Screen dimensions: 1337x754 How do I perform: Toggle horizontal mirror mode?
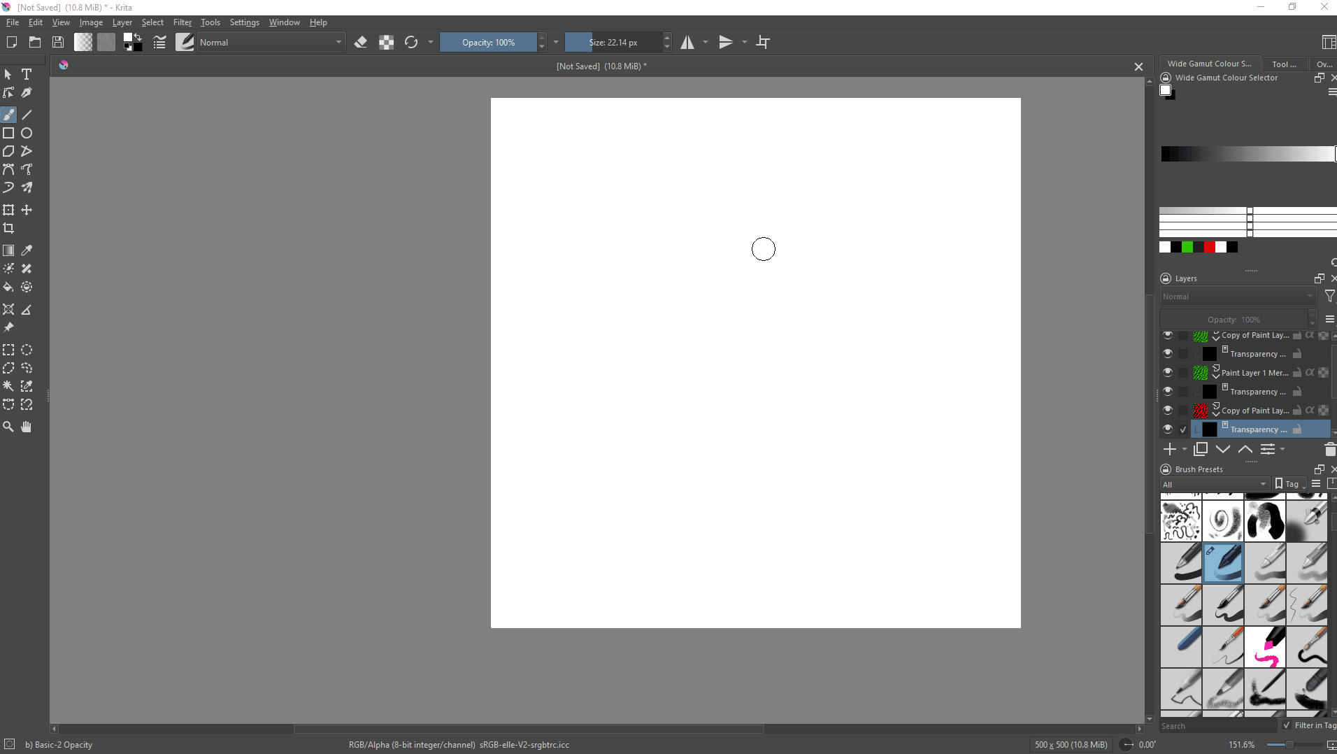pos(688,43)
